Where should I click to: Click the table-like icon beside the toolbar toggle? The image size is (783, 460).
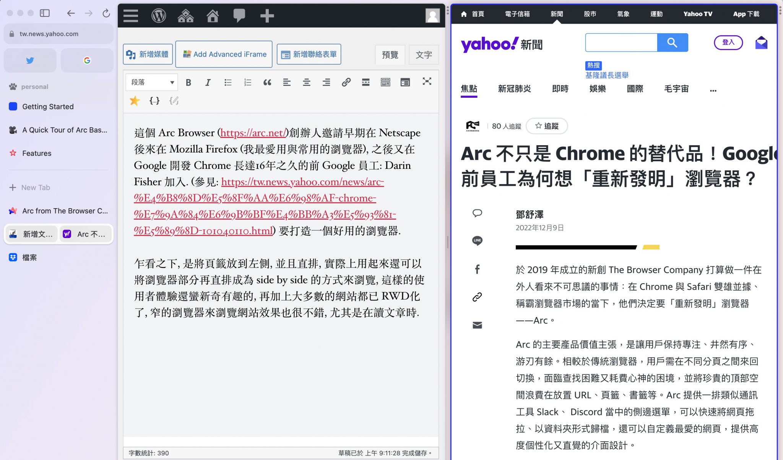pos(405,82)
